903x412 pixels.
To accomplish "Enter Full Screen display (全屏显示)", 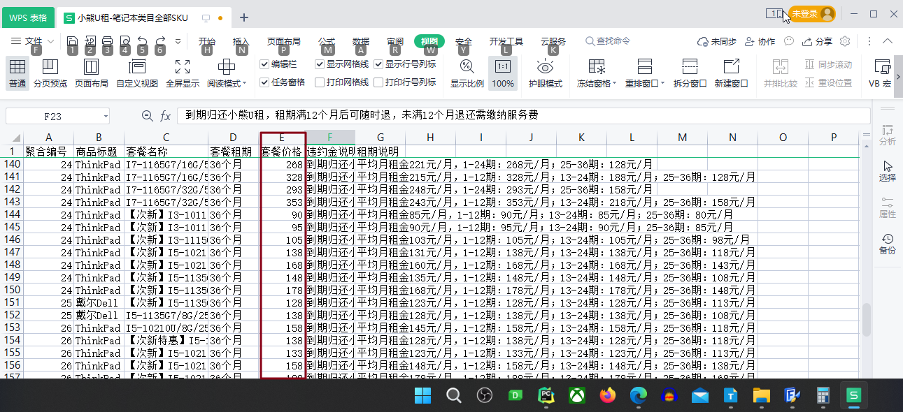I will click(183, 74).
